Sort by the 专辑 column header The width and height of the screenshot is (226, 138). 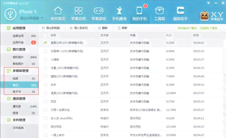[x=133, y=35]
